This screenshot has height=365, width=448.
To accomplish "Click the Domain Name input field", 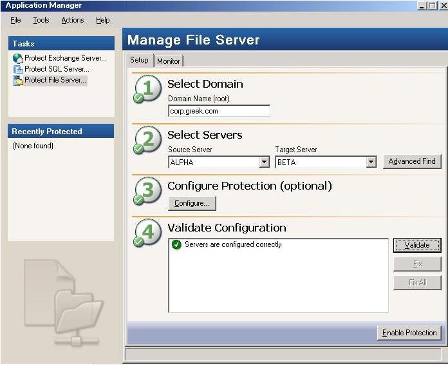I will click(218, 111).
